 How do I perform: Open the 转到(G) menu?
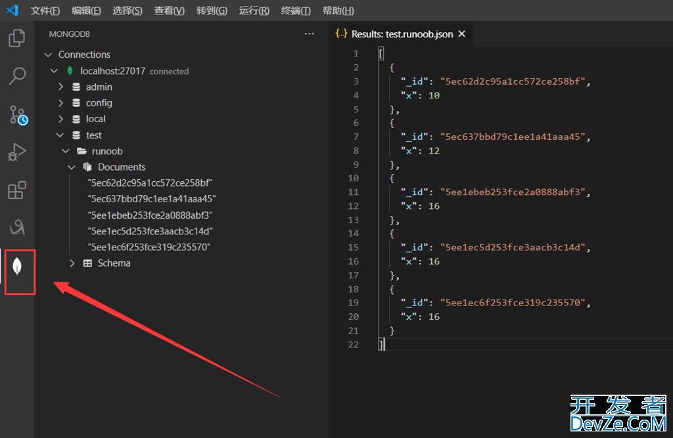pos(212,11)
